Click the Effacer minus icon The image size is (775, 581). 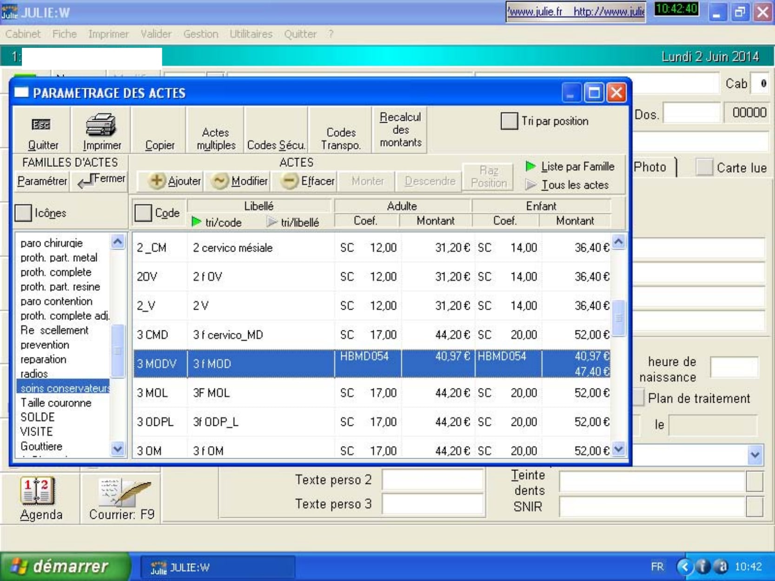coord(289,181)
